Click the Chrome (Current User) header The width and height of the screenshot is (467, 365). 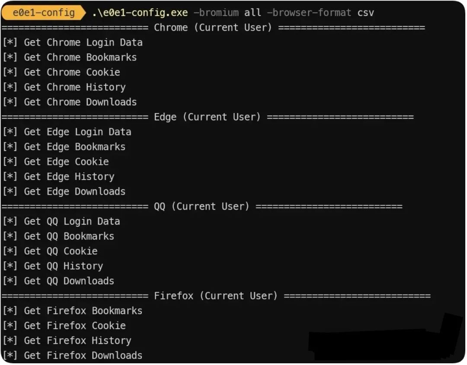[213, 28]
